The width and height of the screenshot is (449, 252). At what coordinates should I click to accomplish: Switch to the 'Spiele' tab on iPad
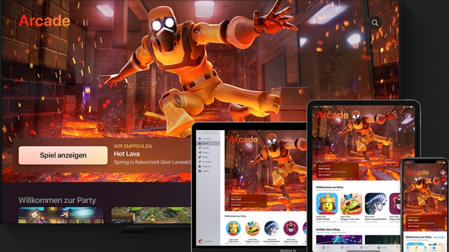(x=345, y=248)
